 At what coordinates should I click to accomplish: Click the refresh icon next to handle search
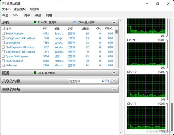click(108, 81)
